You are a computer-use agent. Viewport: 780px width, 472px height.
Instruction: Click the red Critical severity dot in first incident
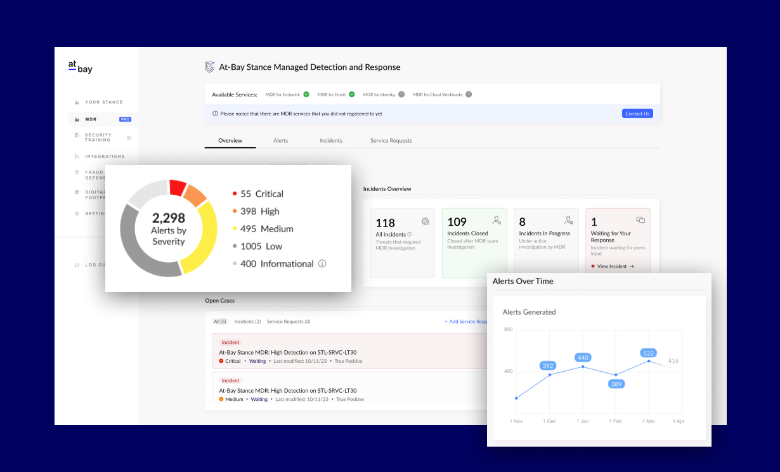pos(221,361)
